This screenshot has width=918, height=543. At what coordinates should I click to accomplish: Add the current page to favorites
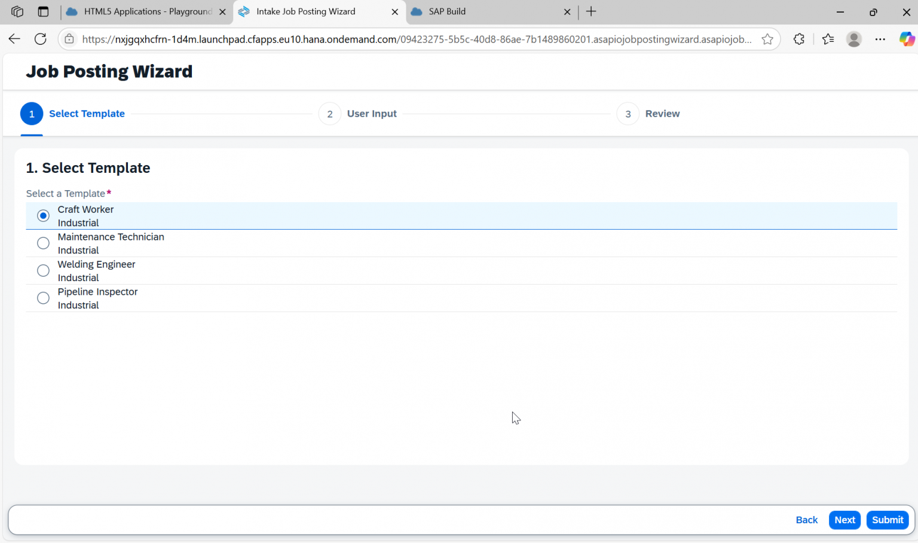coord(767,38)
